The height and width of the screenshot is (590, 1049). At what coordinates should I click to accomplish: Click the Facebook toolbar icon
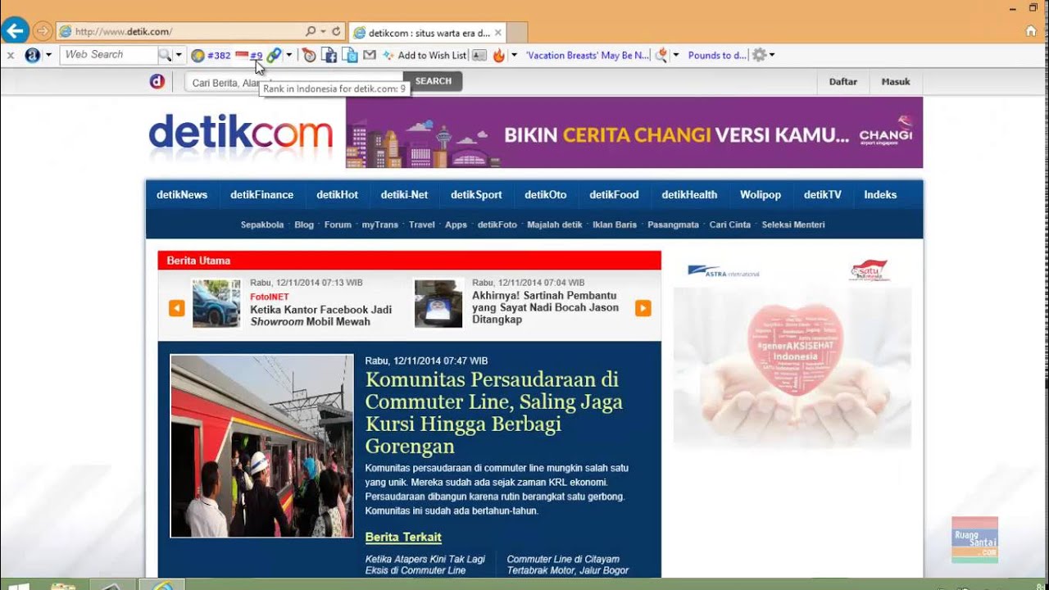(329, 55)
